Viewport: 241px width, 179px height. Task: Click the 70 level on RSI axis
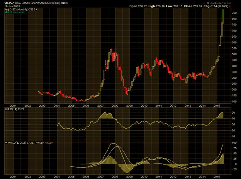click(233, 119)
